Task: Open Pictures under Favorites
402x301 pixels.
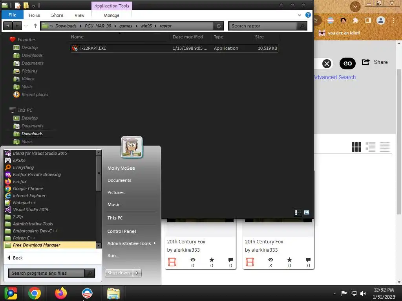Action: click(29, 71)
